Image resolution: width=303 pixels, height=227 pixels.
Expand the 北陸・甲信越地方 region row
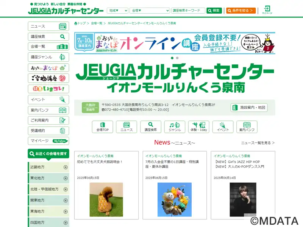coord(48,189)
